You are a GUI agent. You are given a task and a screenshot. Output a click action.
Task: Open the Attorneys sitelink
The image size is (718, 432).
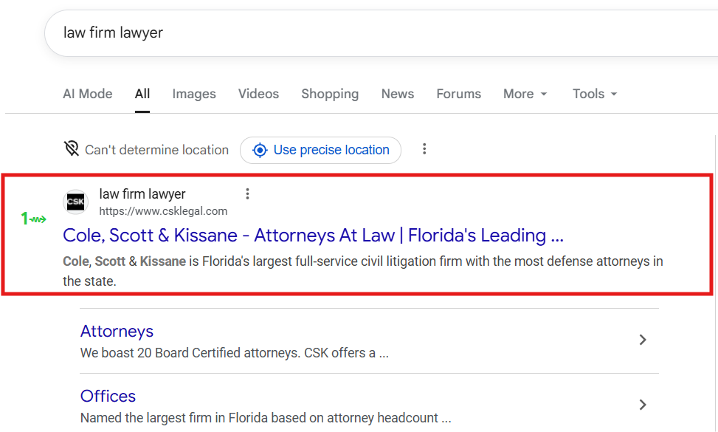(x=117, y=332)
